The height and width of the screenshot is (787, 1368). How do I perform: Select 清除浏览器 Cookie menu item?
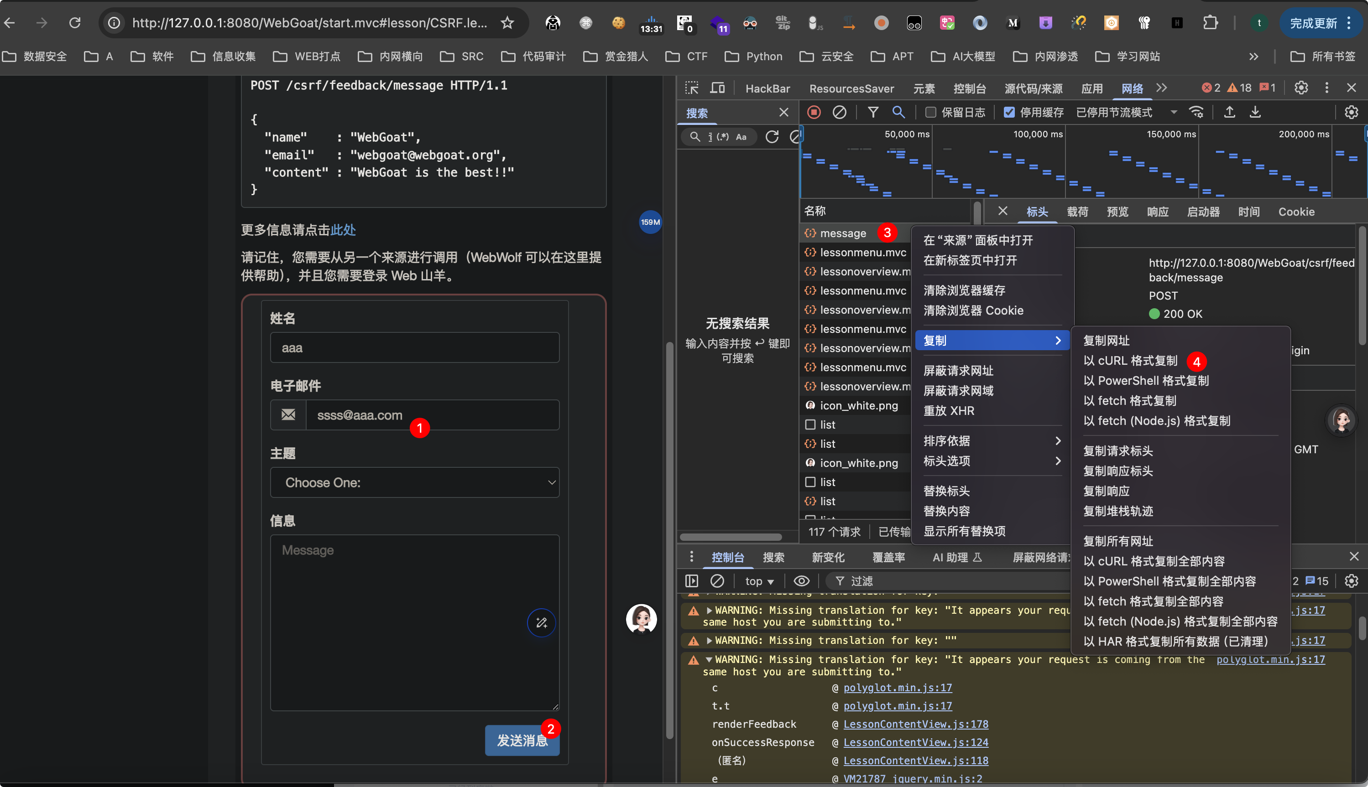coord(973,310)
